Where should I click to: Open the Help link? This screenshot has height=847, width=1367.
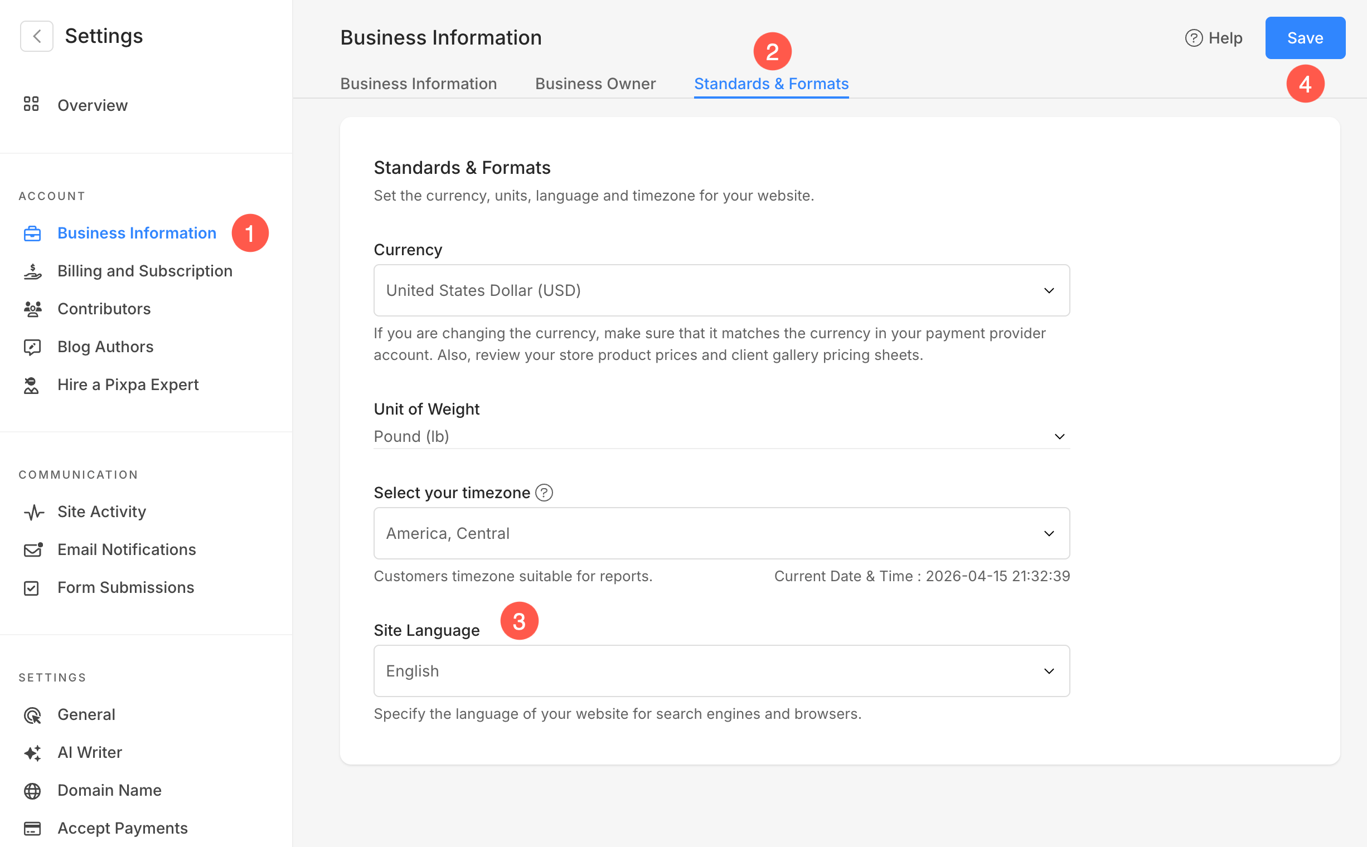(1214, 37)
